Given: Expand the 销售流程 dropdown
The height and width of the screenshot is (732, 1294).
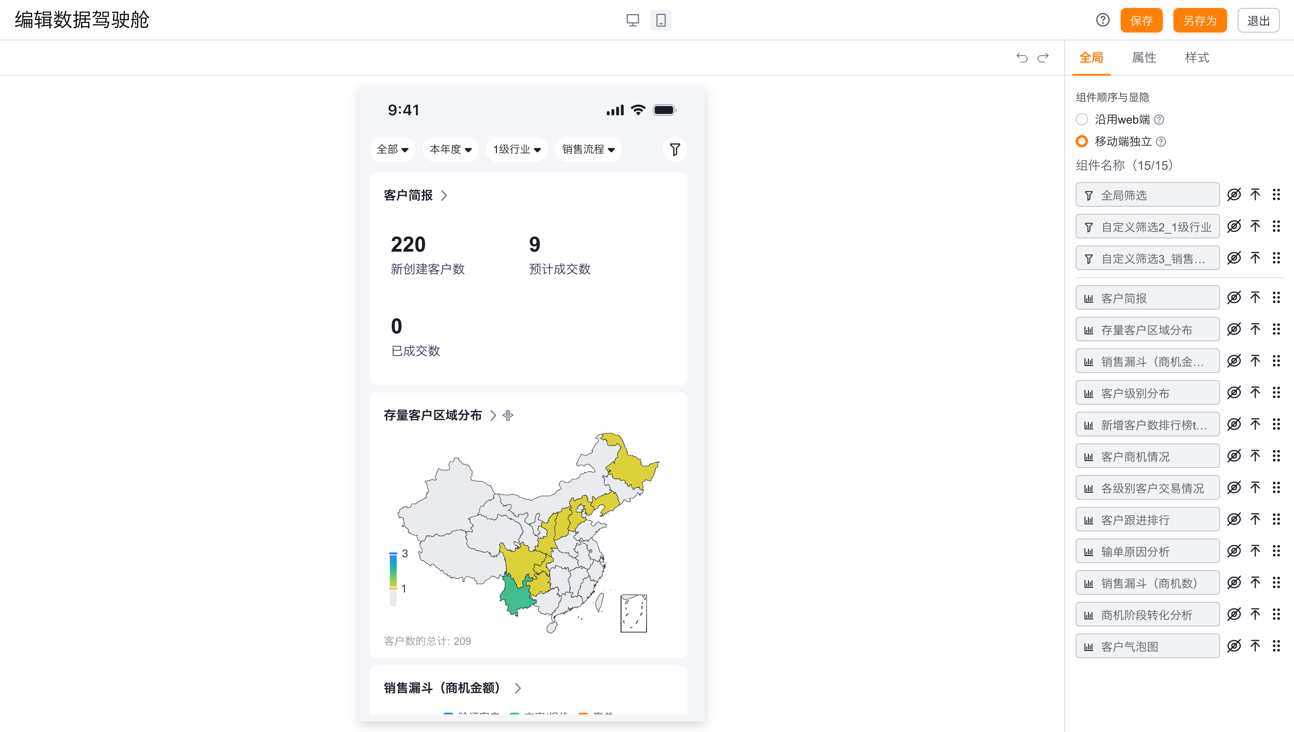Looking at the screenshot, I should 588,149.
